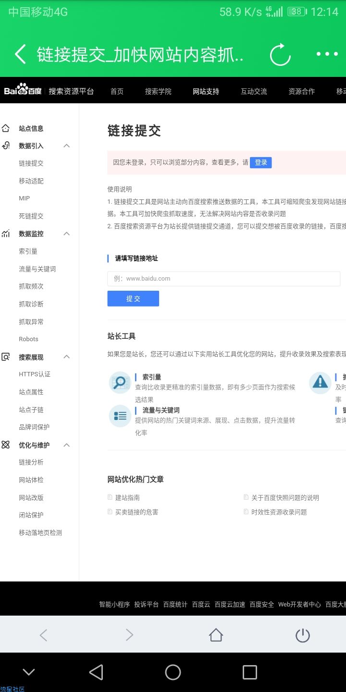Image resolution: width=346 pixels, height=692 pixels.
Task: Tap the power icon in bottom bar
Action: pos(302,635)
